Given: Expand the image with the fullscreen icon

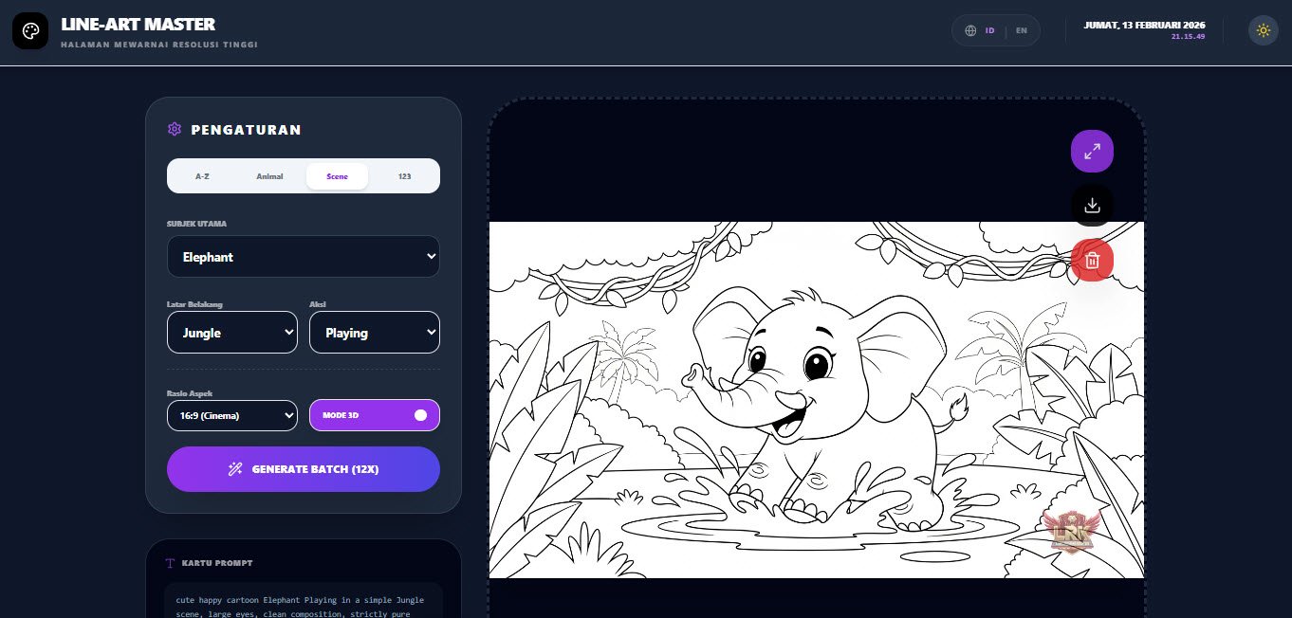Looking at the screenshot, I should [1092, 151].
